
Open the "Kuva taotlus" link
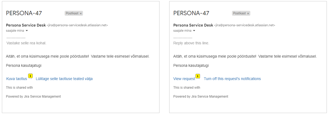16,79
